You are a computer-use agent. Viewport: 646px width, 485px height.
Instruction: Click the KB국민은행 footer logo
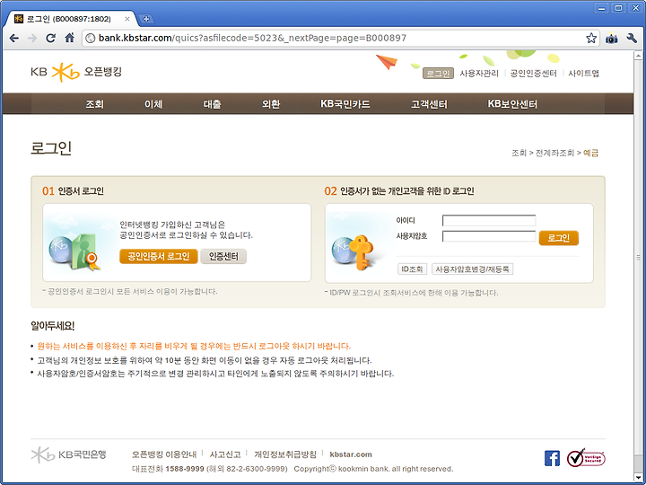(x=68, y=454)
